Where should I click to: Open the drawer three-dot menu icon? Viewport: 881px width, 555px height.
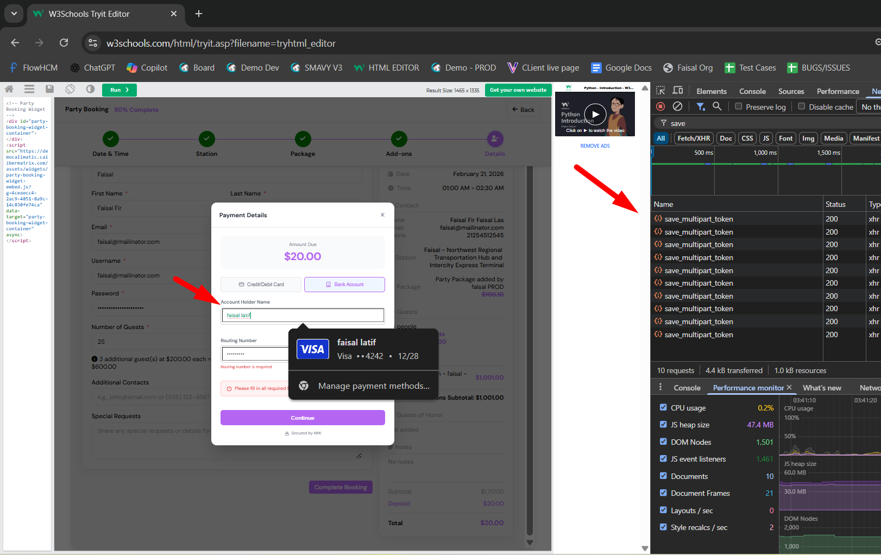(660, 387)
